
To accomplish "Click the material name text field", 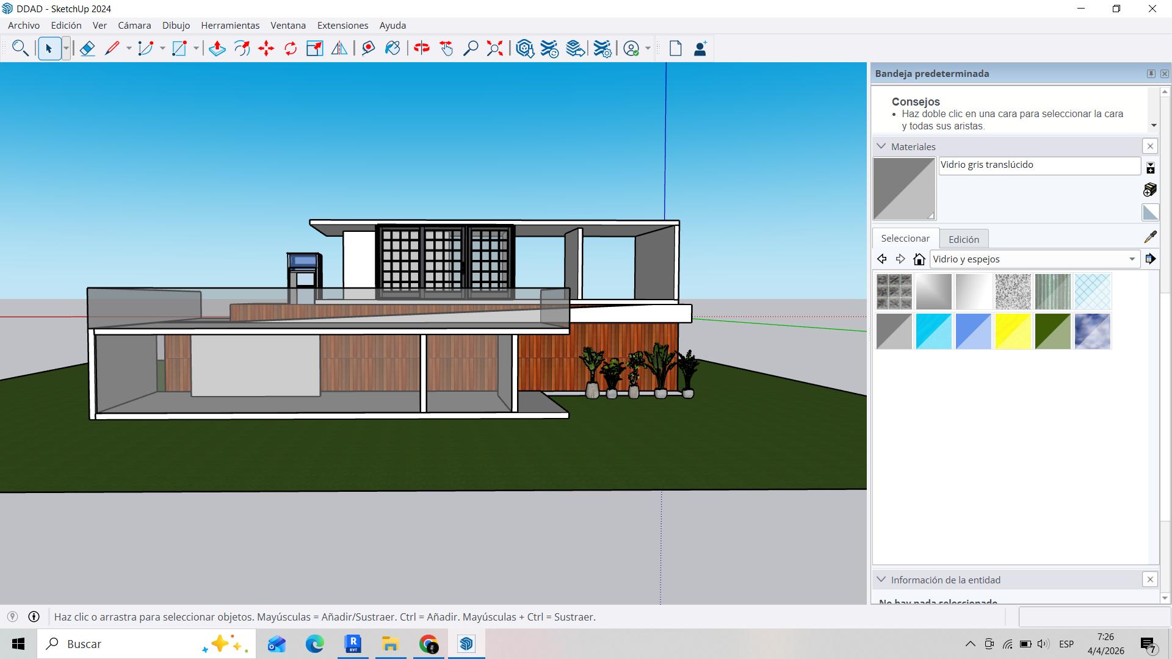I will click(1039, 165).
